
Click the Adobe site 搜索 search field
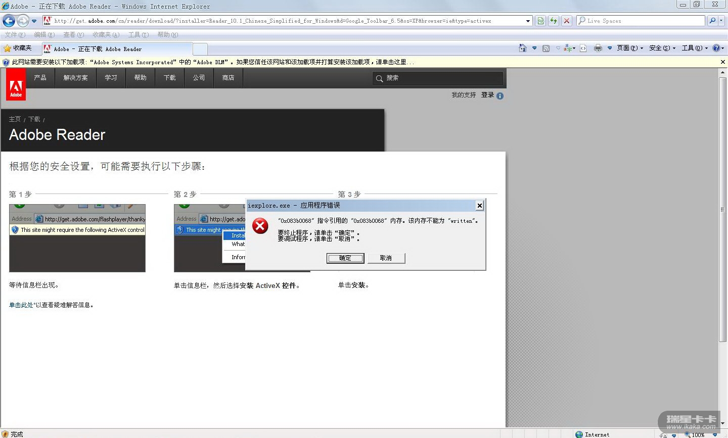(437, 78)
